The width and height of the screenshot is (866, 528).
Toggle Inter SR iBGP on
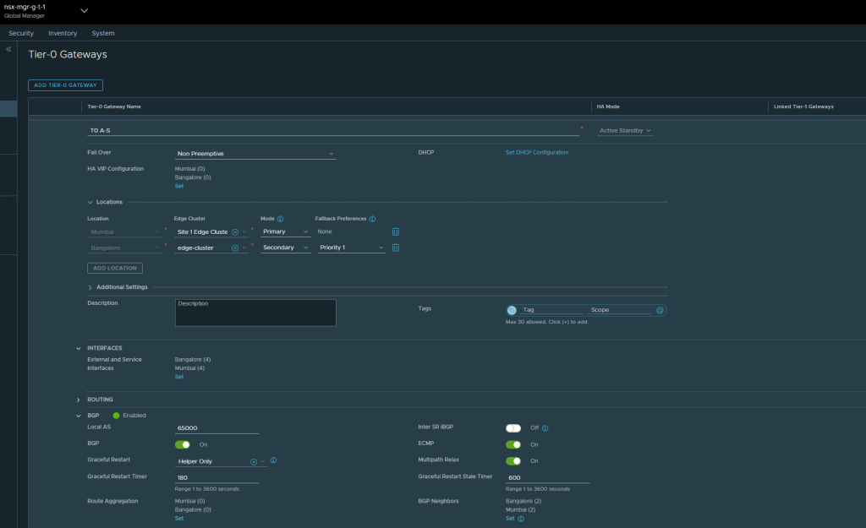(513, 428)
